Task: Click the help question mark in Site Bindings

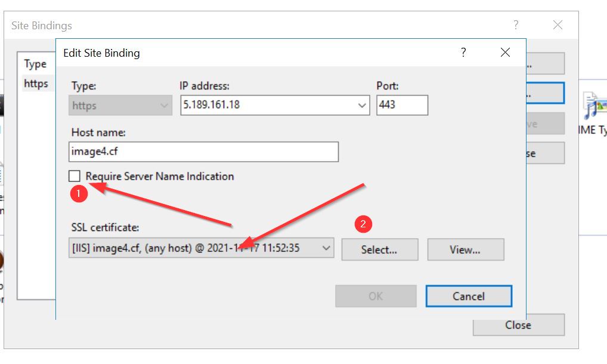Action: 516,25
